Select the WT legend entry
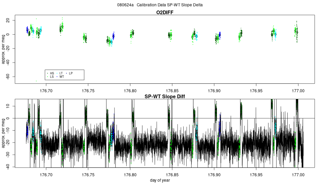This screenshot has height=185, width=320. (60, 77)
